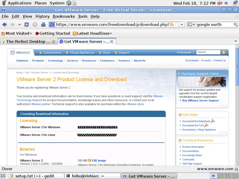Bookmark this page with the star icon

click(176, 24)
